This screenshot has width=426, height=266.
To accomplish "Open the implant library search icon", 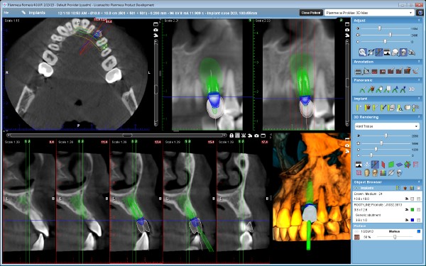I will [x=399, y=108].
